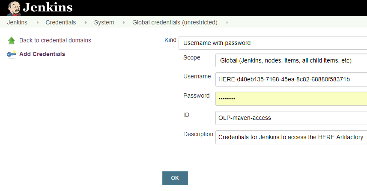367x191 pixels.
Task: Open the Jenkins title text link
Action: coord(48,8)
